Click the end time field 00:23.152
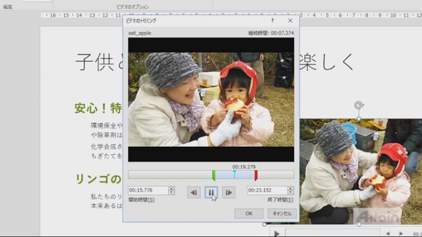Image resolution: width=422 pixels, height=237 pixels. [x=267, y=190]
